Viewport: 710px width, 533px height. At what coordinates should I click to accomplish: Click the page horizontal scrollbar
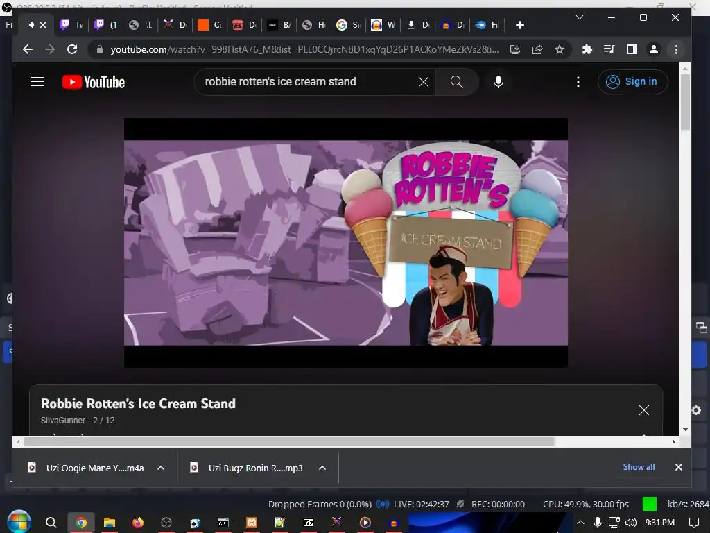[x=290, y=441]
